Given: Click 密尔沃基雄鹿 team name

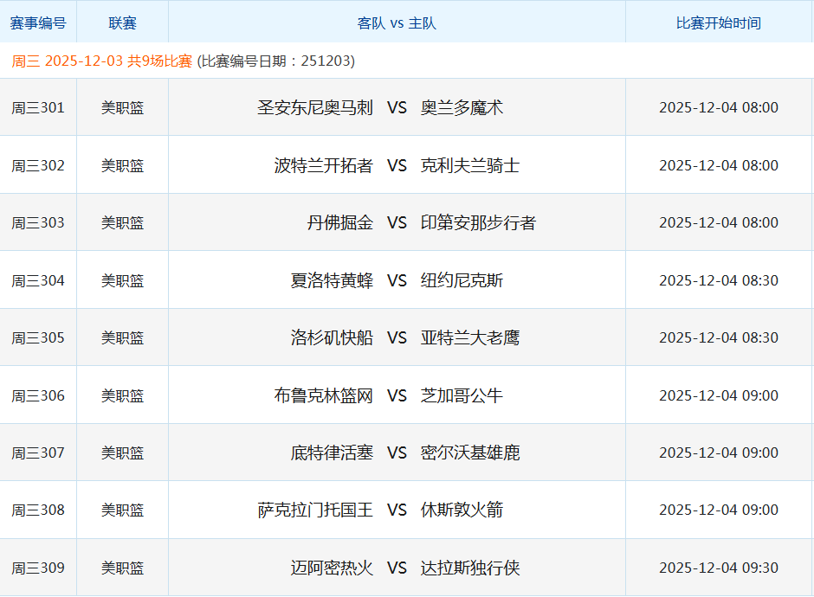Looking at the screenshot, I should (x=469, y=453).
